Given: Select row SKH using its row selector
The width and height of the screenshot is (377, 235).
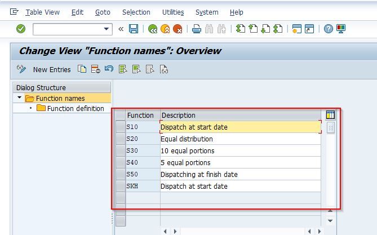Looking at the screenshot, I should click(x=121, y=186).
